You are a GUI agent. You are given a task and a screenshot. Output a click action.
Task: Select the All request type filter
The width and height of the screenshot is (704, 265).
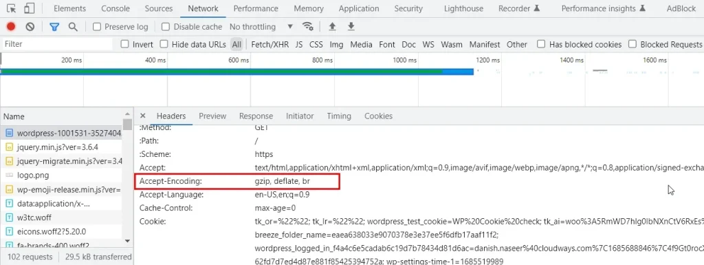236,44
